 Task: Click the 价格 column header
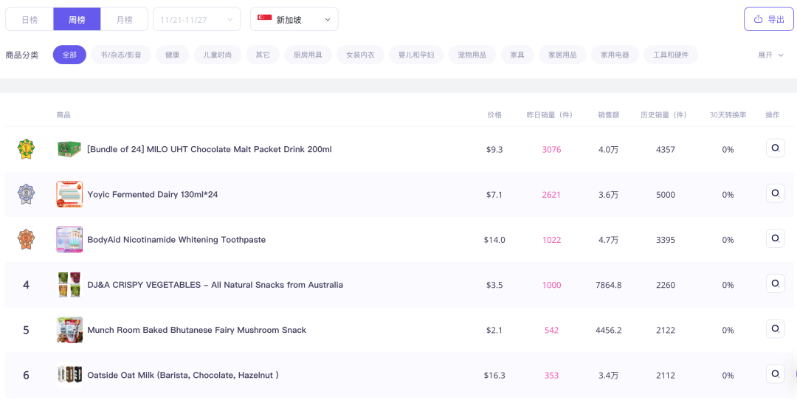pos(494,115)
